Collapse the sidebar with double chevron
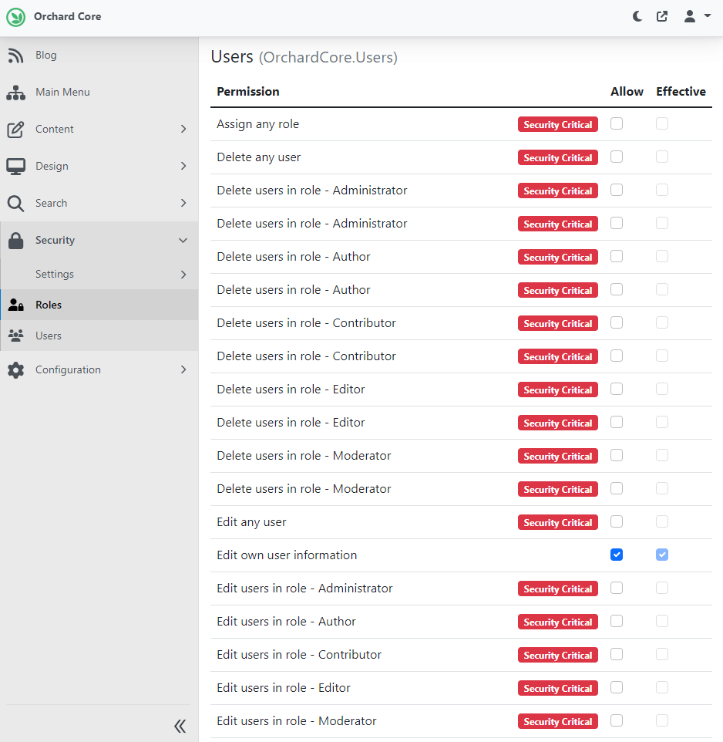 coord(180,726)
